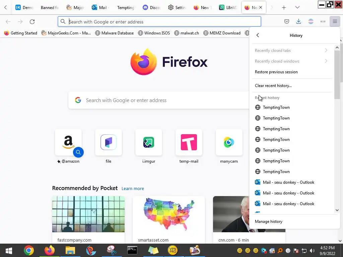Screen dimensions: 343x257
Task: Go back from the History panel
Action: point(258,35)
